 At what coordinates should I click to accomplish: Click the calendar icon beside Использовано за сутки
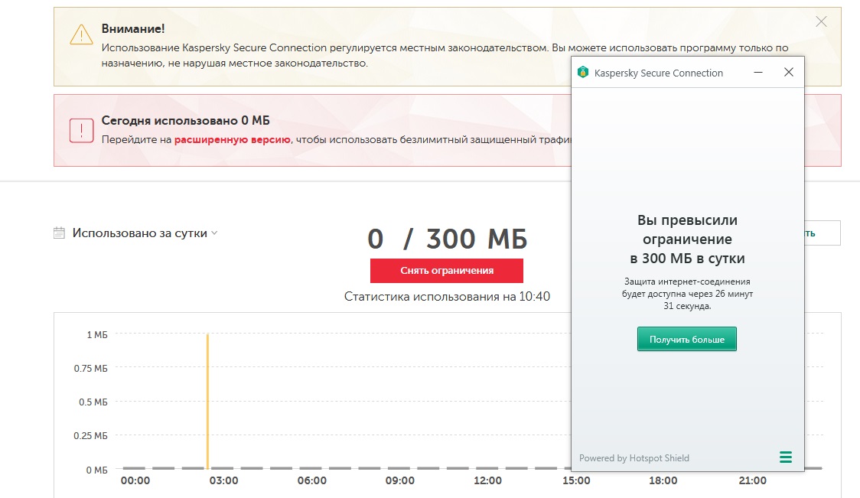60,233
